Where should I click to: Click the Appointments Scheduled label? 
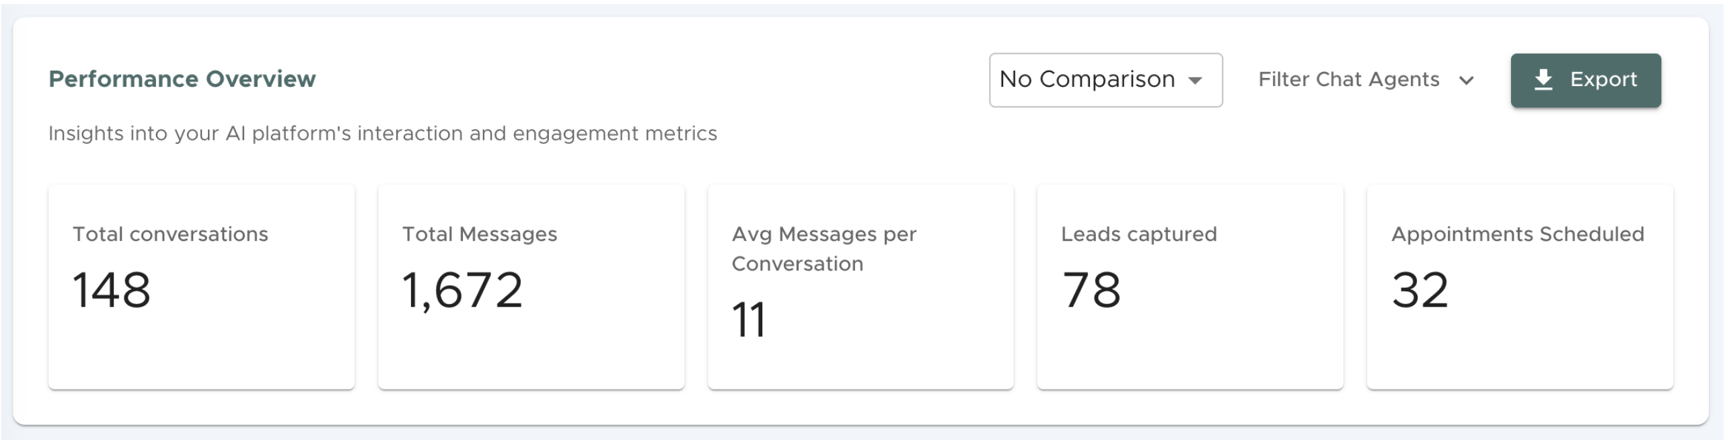pyautogui.click(x=1518, y=234)
